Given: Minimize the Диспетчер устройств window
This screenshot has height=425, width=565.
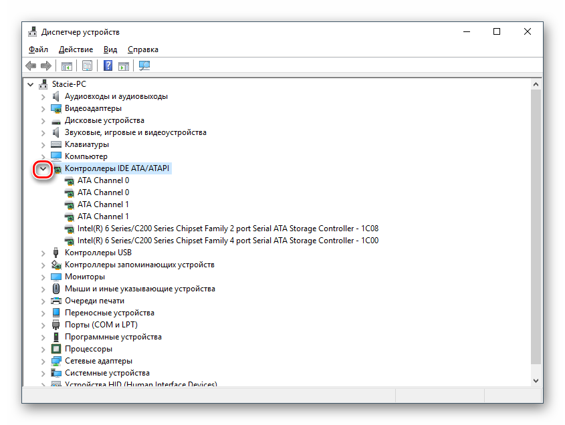Looking at the screenshot, I should [467, 31].
